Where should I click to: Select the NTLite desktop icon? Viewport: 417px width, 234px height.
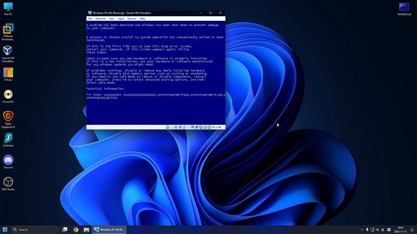click(x=8, y=74)
